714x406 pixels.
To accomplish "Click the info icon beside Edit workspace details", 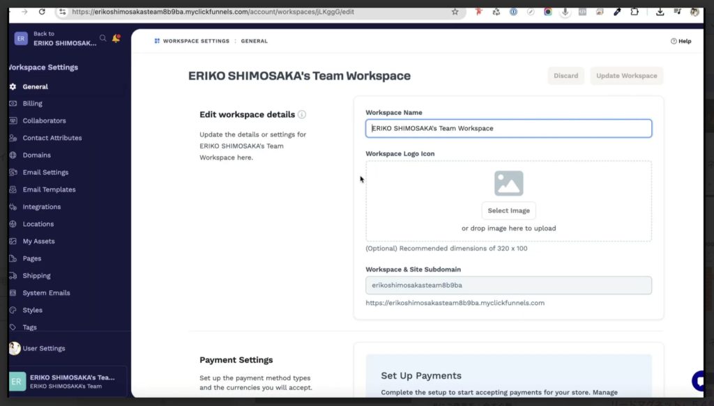I will [302, 114].
